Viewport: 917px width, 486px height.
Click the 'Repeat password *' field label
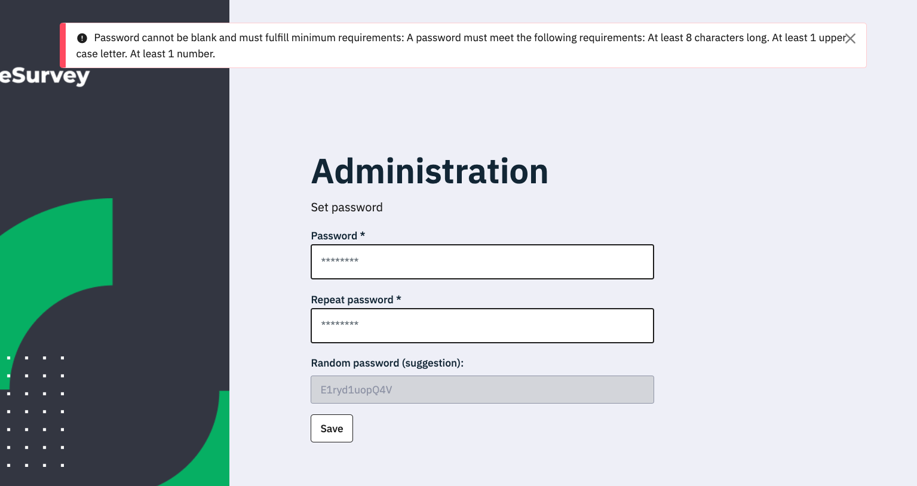[352, 300]
